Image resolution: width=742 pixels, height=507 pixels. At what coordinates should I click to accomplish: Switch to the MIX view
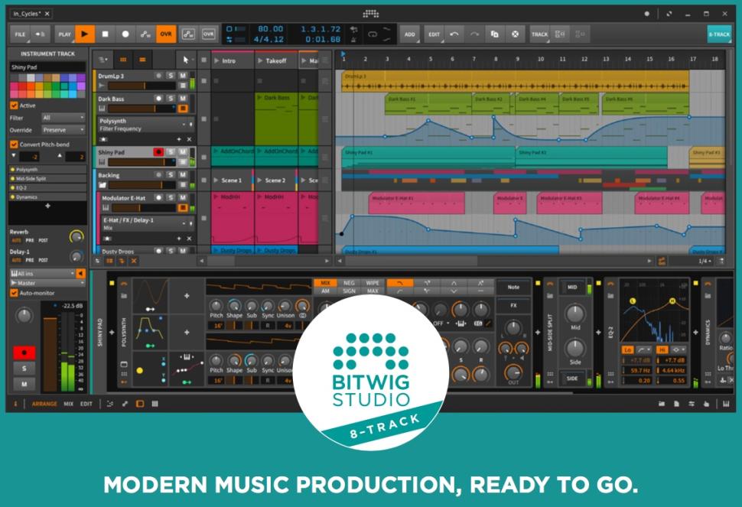pos(69,404)
